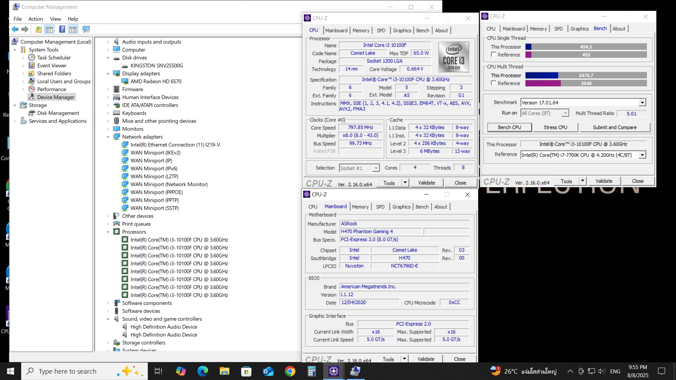The image size is (676, 380).
Task: Enable Reference checkbox under CPU Single Thread
Action: click(x=494, y=55)
